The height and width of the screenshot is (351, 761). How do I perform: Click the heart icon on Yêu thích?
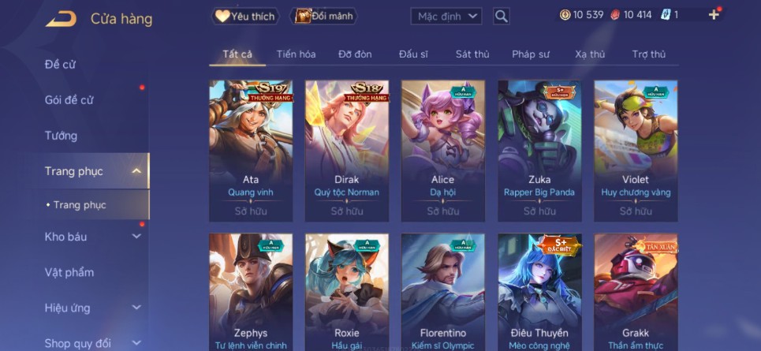pos(222,16)
